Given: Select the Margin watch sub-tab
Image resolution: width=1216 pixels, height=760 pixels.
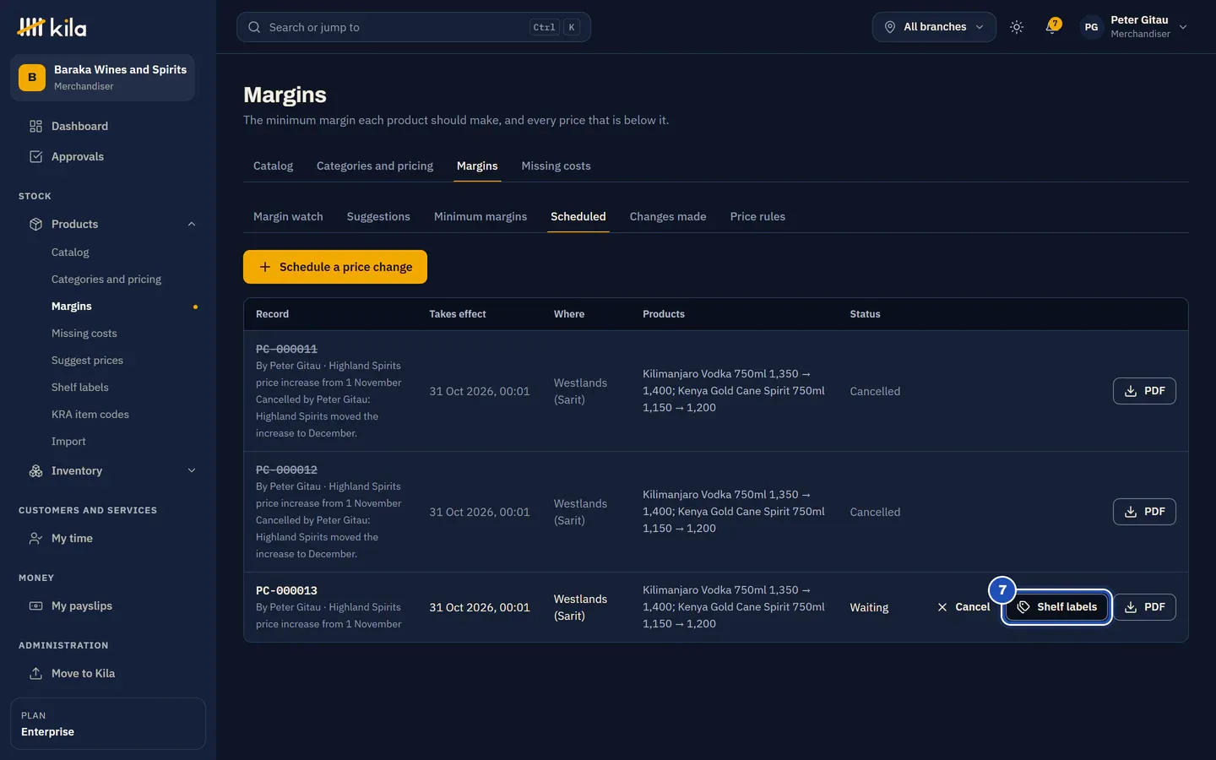Looking at the screenshot, I should pos(288,217).
